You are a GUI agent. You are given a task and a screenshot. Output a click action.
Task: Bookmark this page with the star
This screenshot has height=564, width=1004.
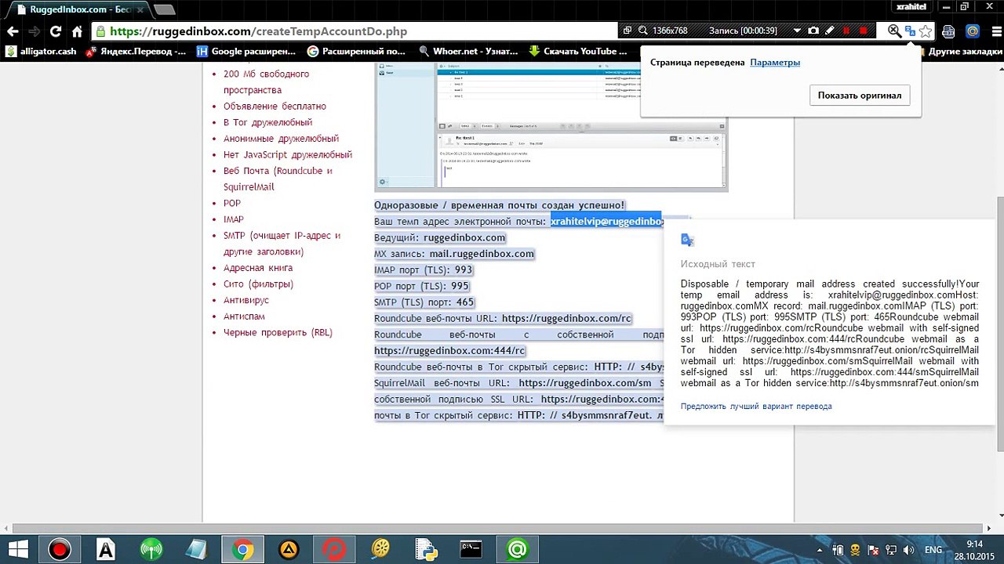click(926, 31)
